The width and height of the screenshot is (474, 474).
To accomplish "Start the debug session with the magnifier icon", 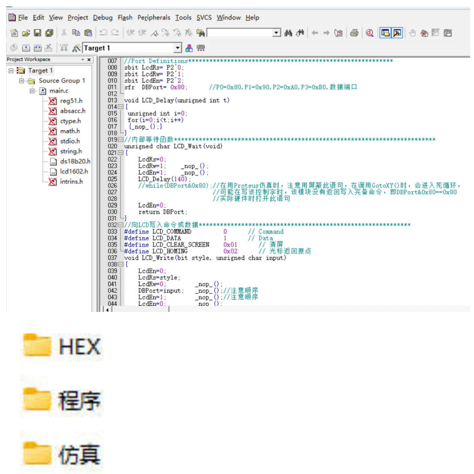I will (370, 34).
